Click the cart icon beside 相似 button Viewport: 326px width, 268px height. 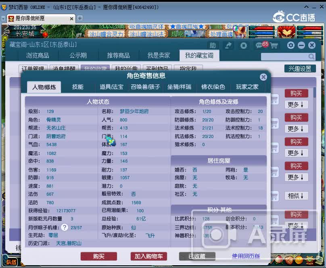tap(274, 196)
